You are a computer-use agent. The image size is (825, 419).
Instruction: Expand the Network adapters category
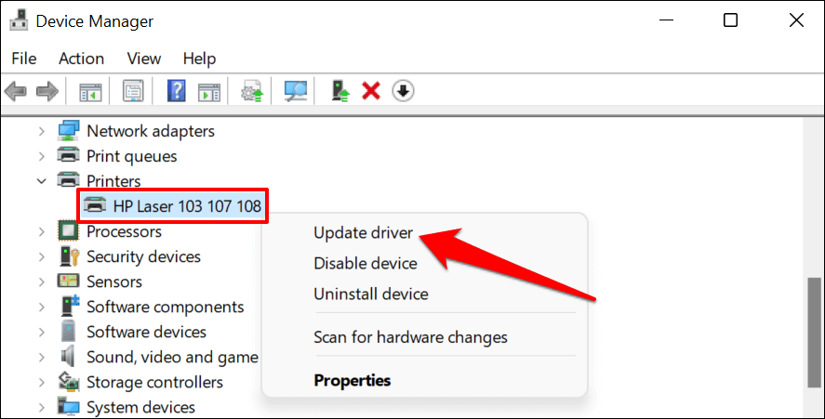[42, 131]
